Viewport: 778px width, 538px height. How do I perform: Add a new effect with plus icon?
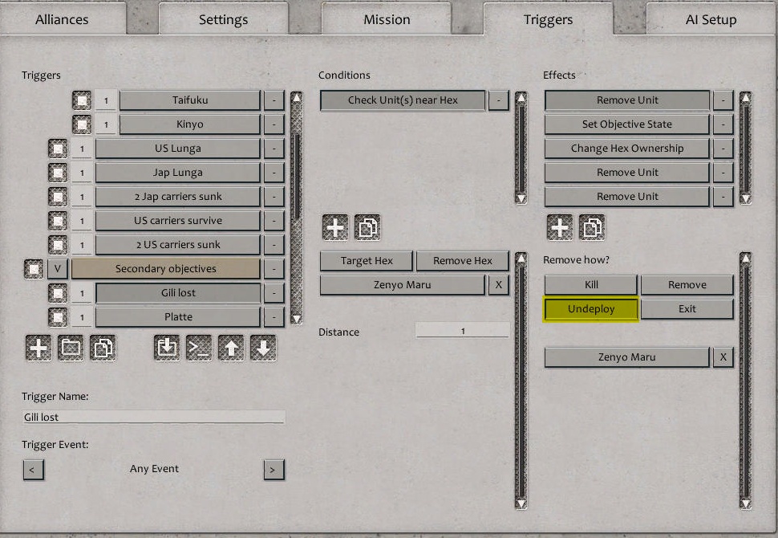tap(560, 227)
